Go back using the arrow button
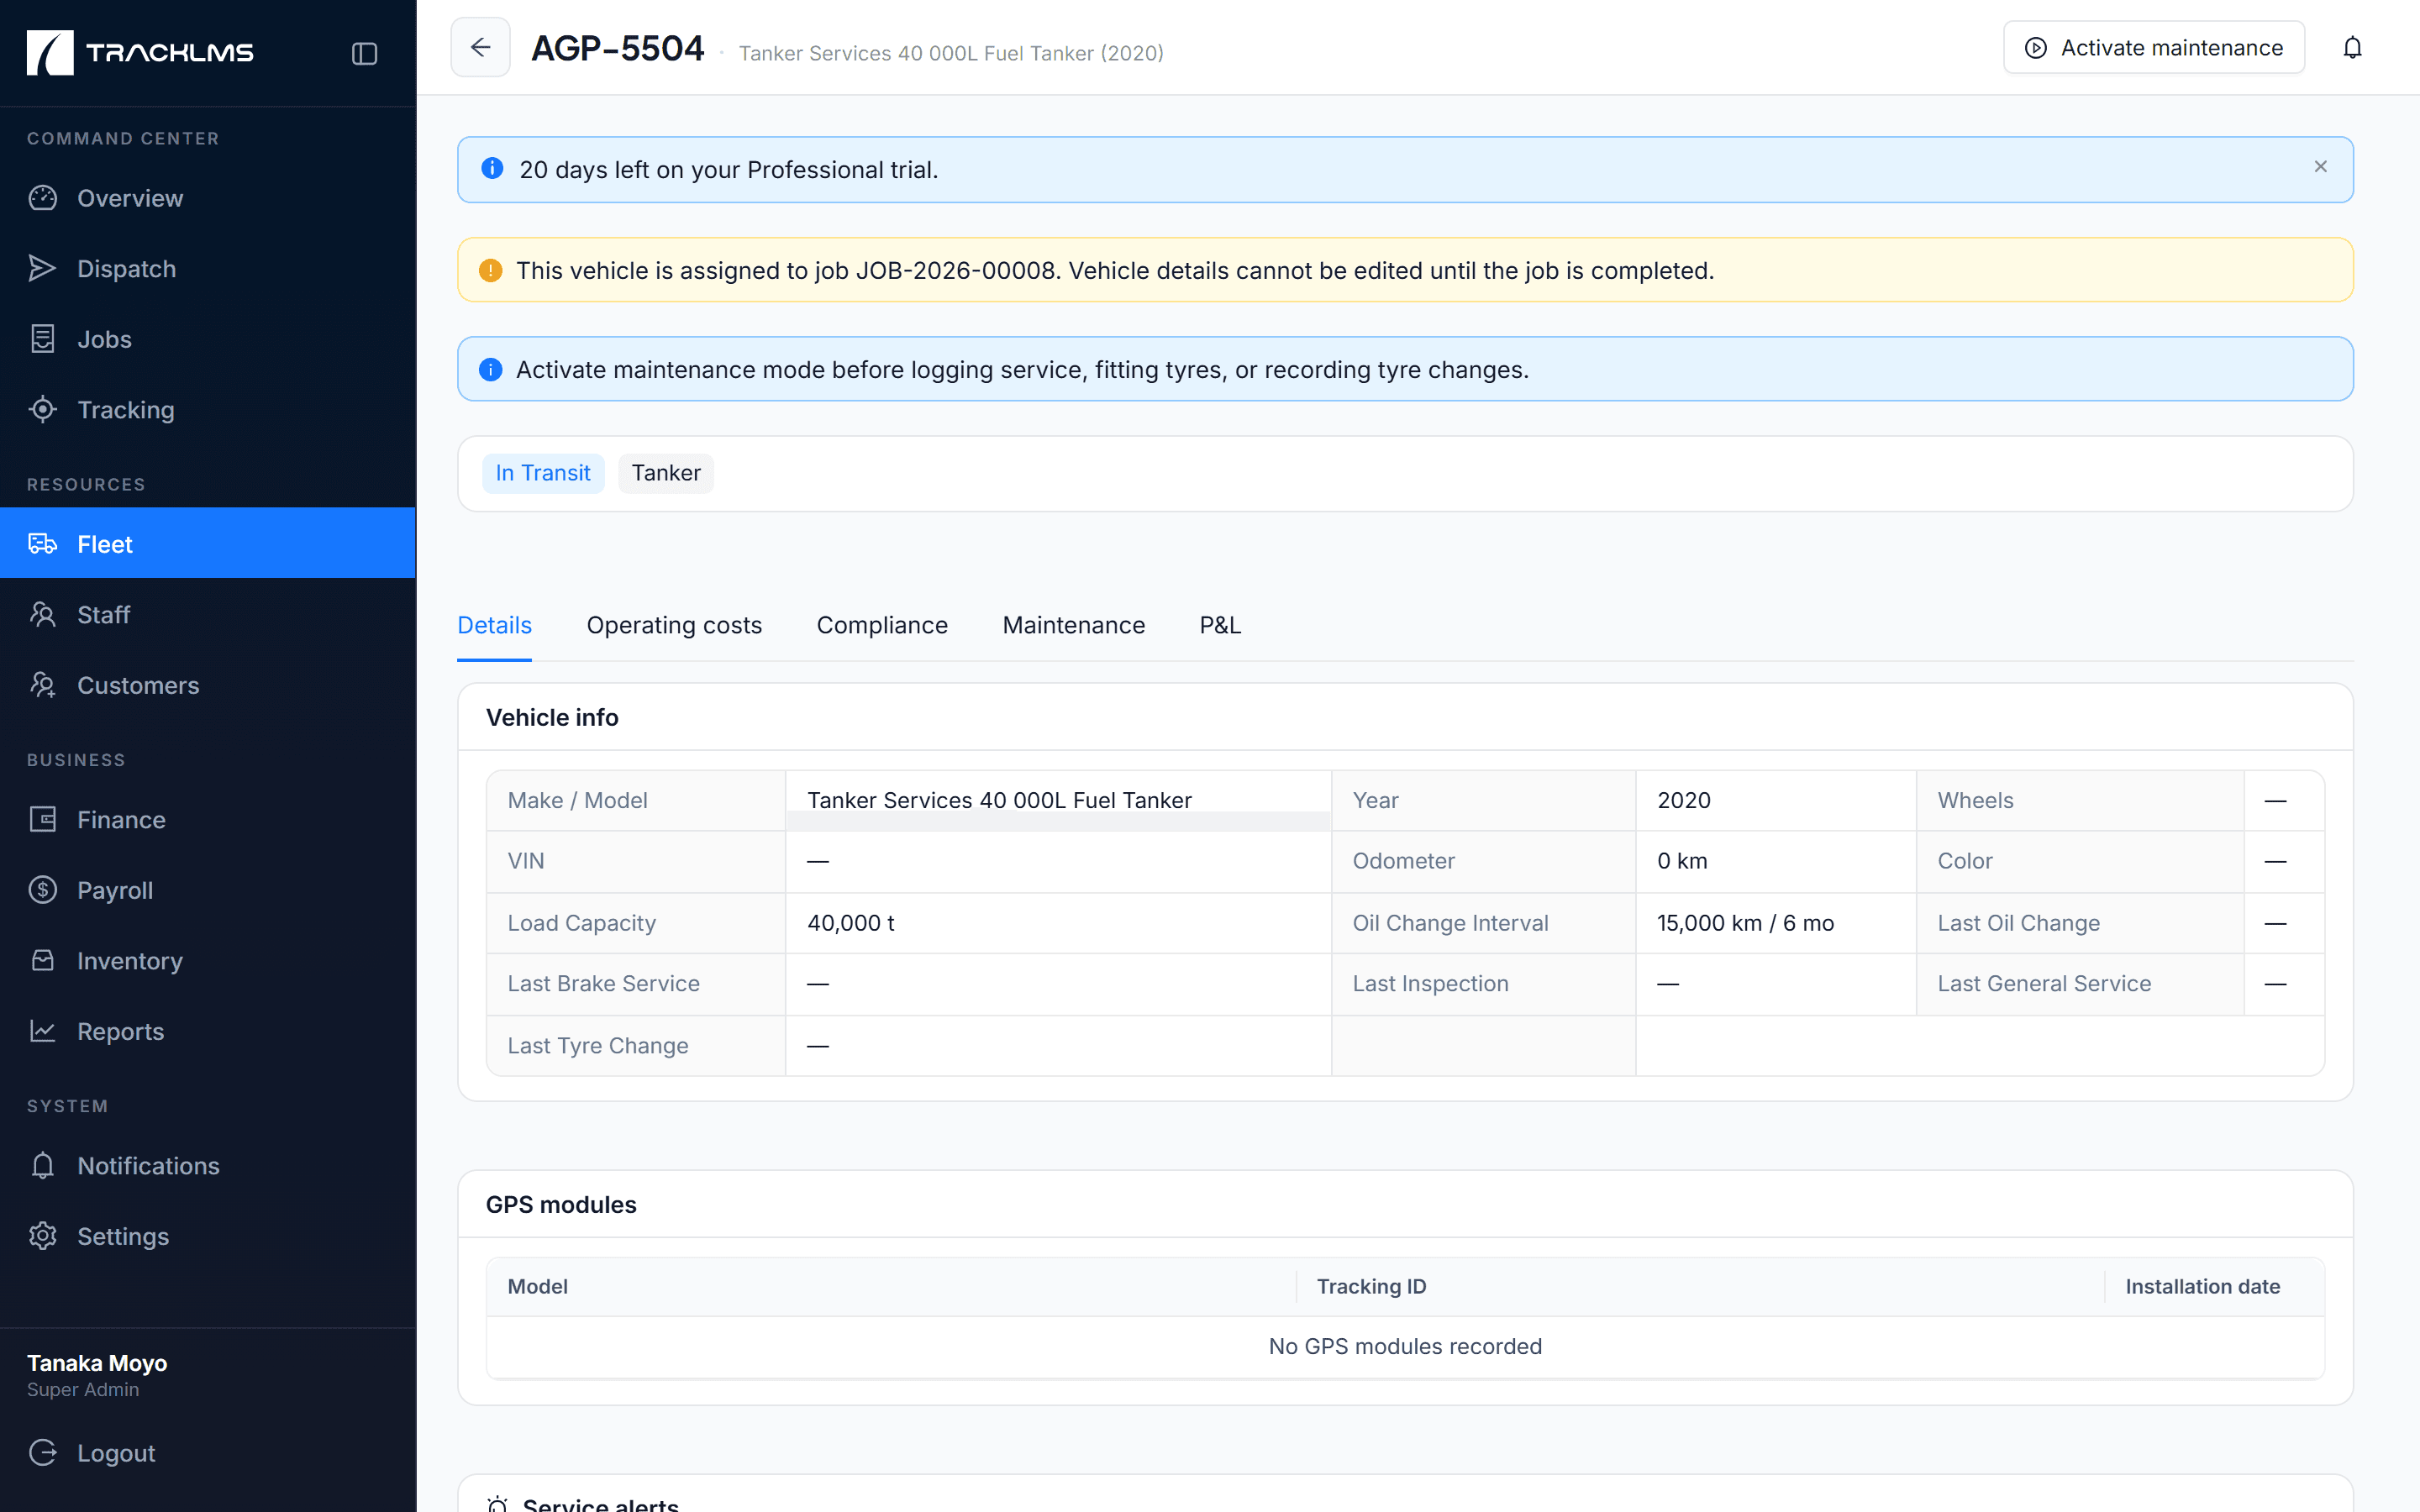The width and height of the screenshot is (2420, 1512). (x=480, y=47)
